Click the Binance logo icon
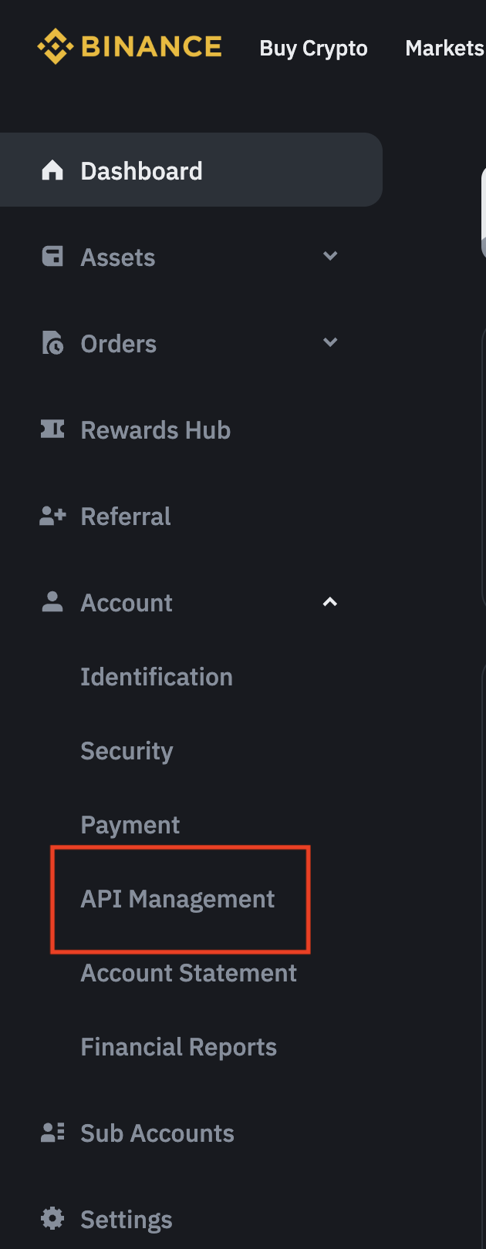The height and width of the screenshot is (1249, 486). [55, 47]
